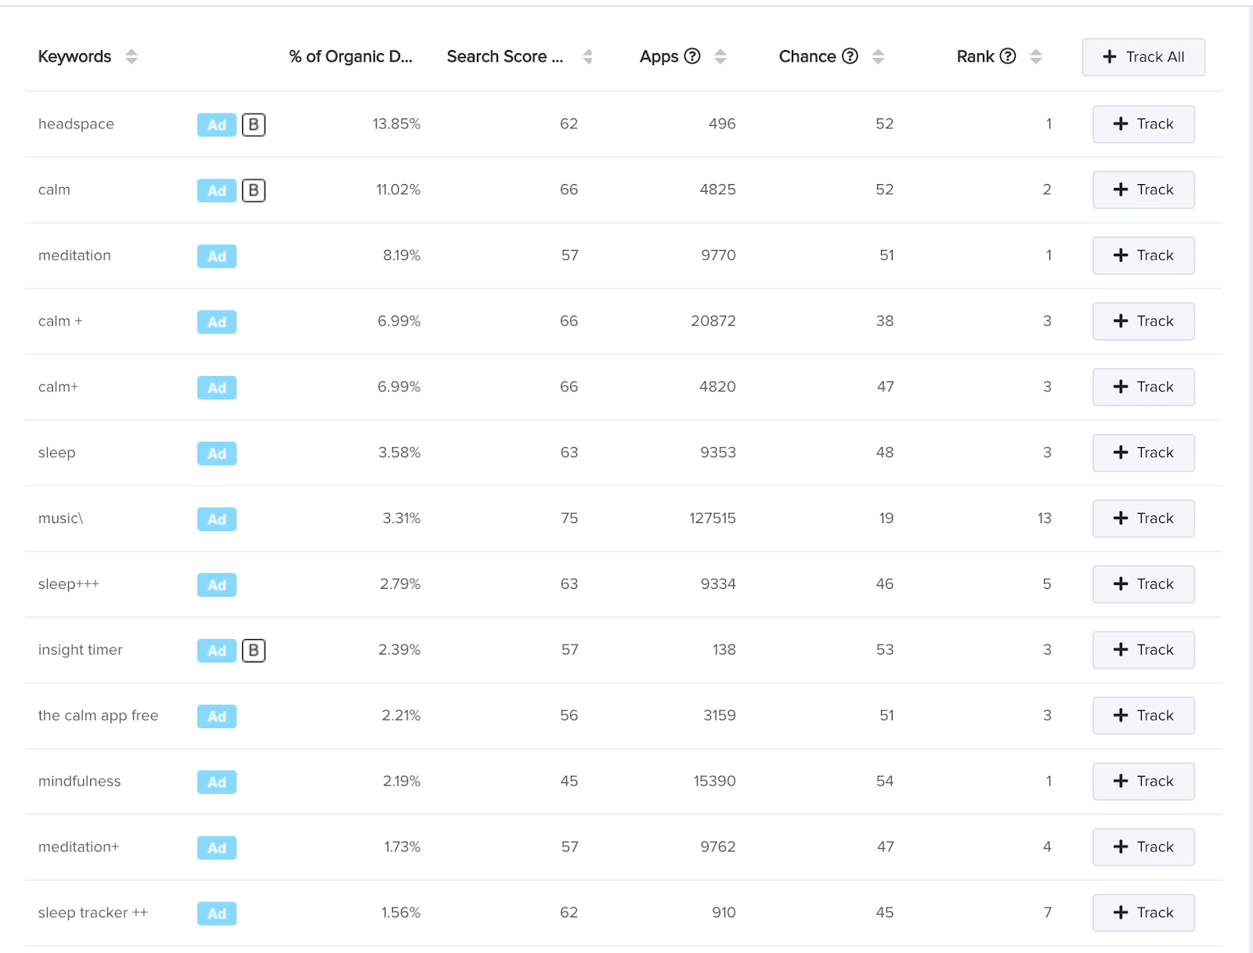Click Ad badge for sleep+++ keyword

point(217,585)
